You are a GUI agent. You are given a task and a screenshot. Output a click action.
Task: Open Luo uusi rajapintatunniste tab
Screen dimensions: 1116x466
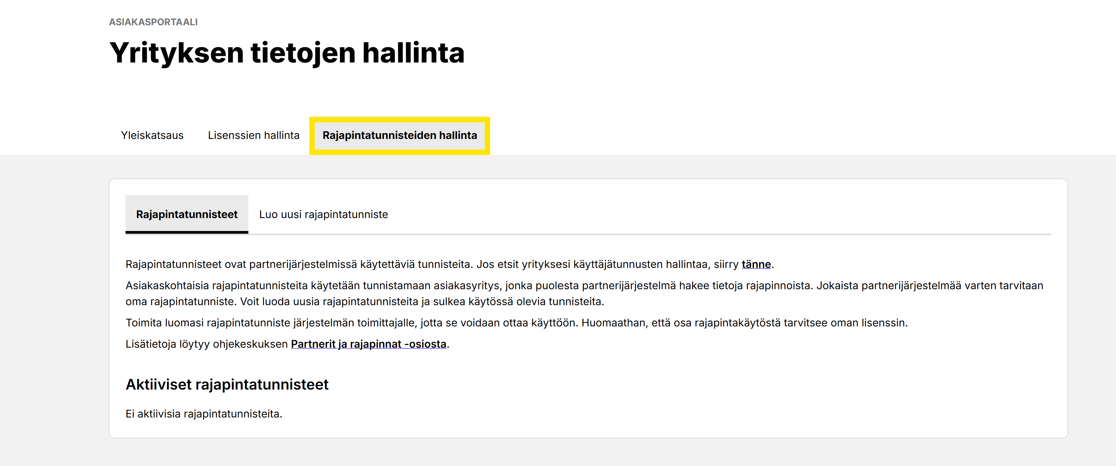[x=323, y=214]
